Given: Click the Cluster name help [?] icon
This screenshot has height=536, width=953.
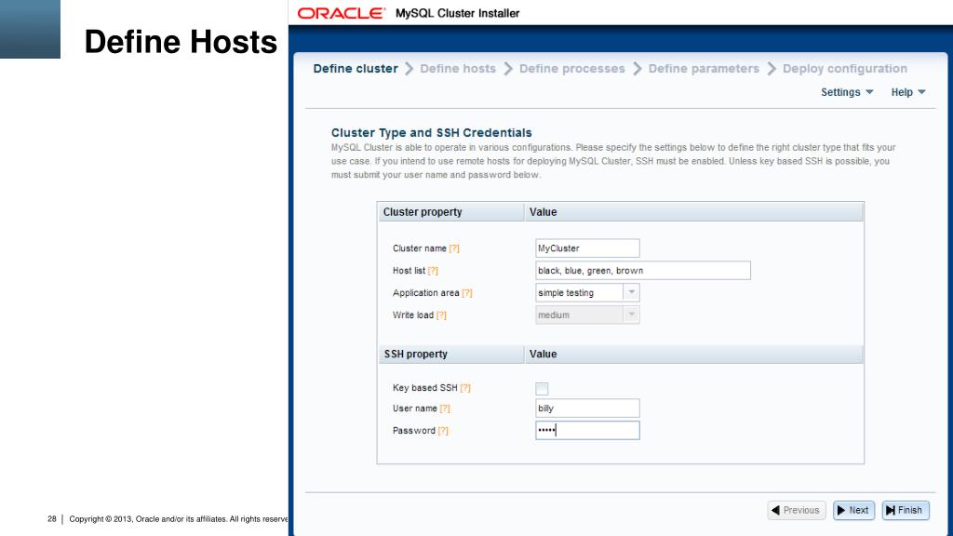Looking at the screenshot, I should point(454,248).
